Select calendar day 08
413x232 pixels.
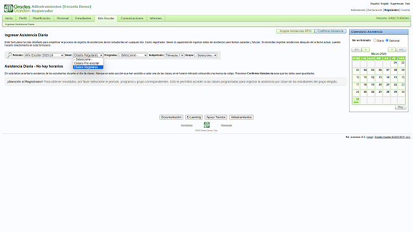(x=394, y=71)
